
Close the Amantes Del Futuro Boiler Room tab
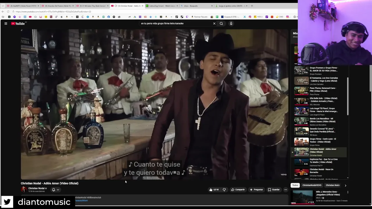pos(73,6)
